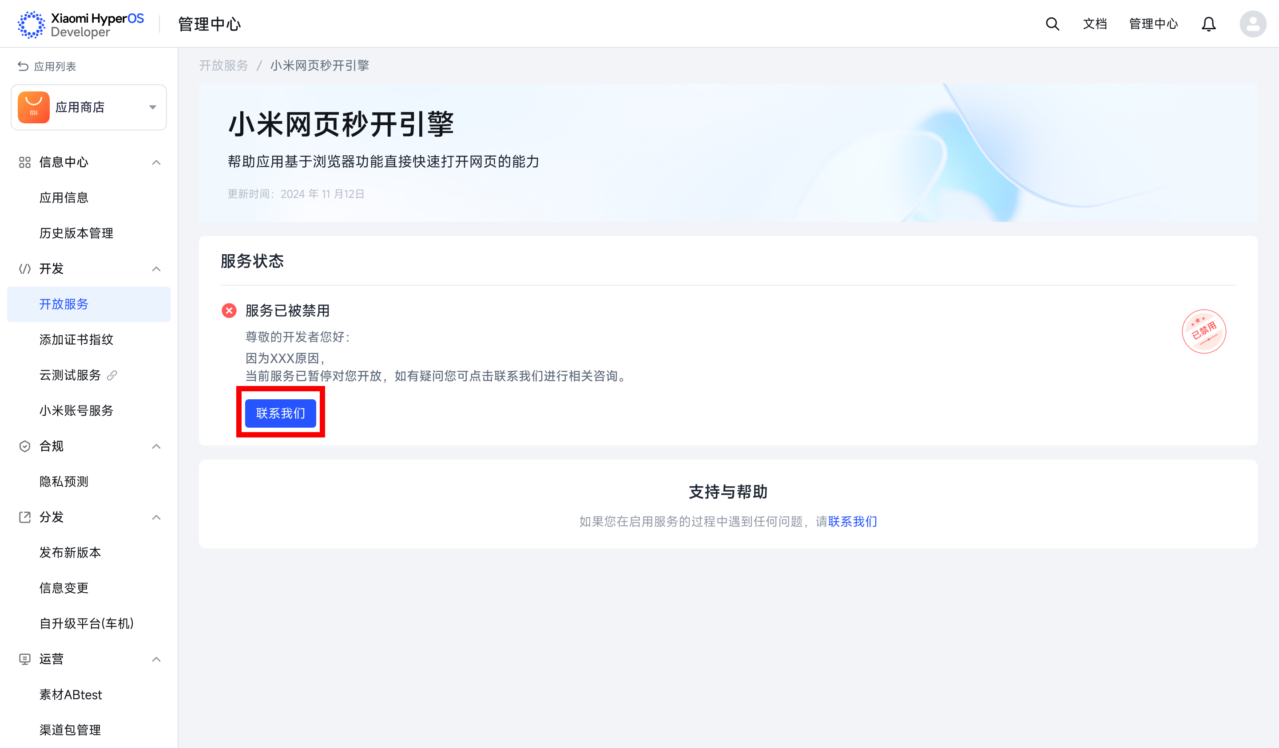The height and width of the screenshot is (748, 1279).
Task: Click the 开发 code brackets icon
Action: pos(25,269)
